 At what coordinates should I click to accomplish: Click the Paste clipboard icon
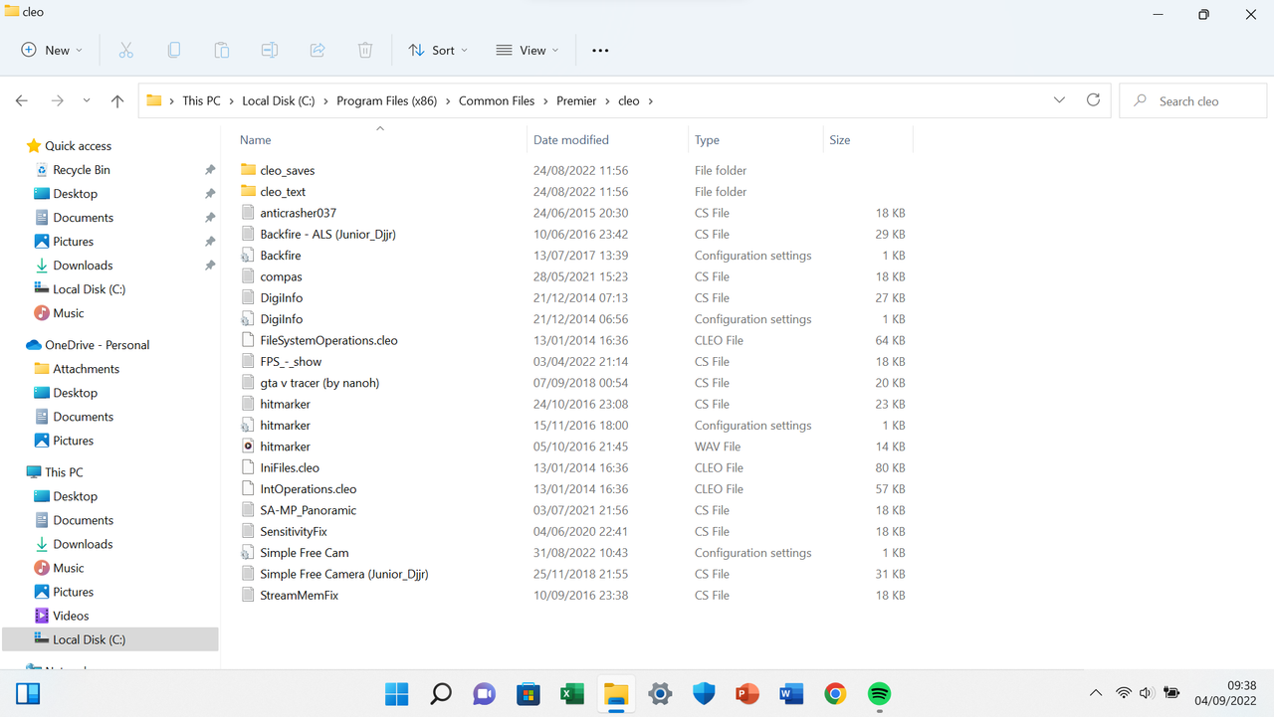[221, 50]
